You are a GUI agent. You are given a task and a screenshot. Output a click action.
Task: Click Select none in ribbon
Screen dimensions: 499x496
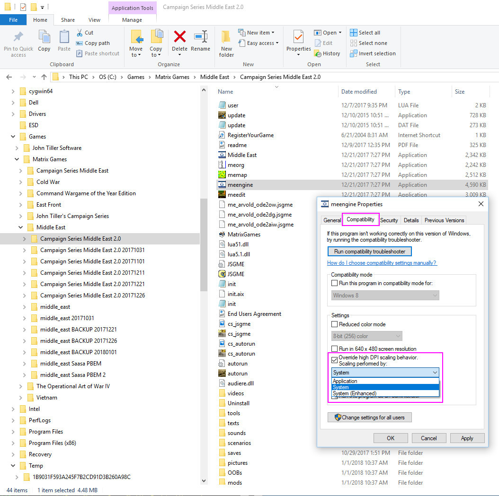pyautogui.click(x=368, y=43)
